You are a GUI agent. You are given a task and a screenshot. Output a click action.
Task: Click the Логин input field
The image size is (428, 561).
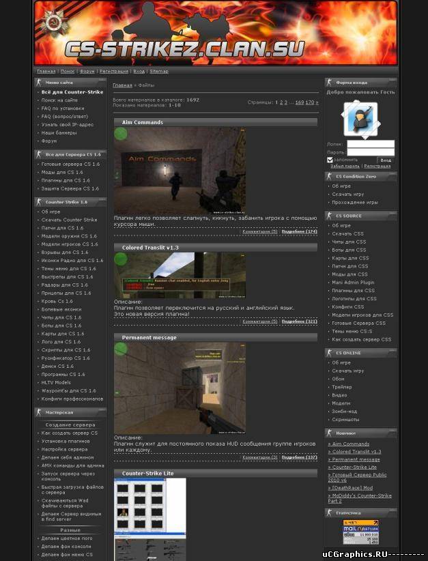(371, 144)
